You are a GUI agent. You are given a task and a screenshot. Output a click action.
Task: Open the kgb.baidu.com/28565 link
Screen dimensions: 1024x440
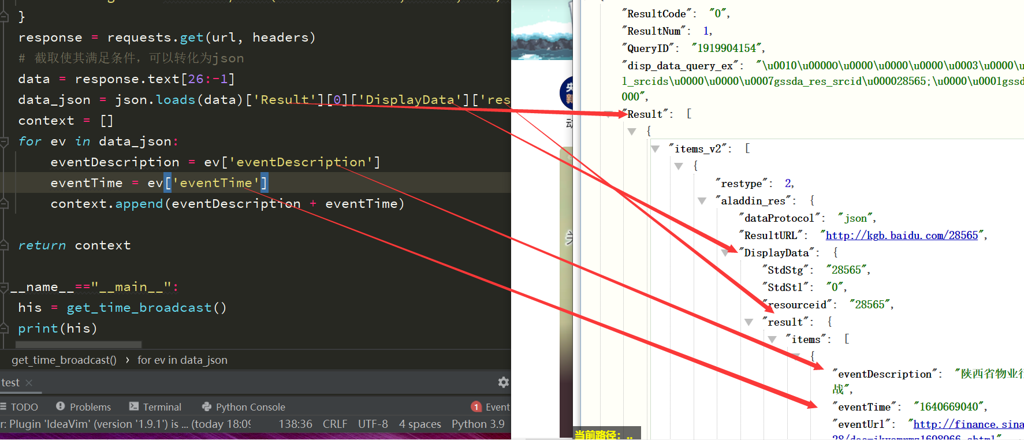coord(902,236)
